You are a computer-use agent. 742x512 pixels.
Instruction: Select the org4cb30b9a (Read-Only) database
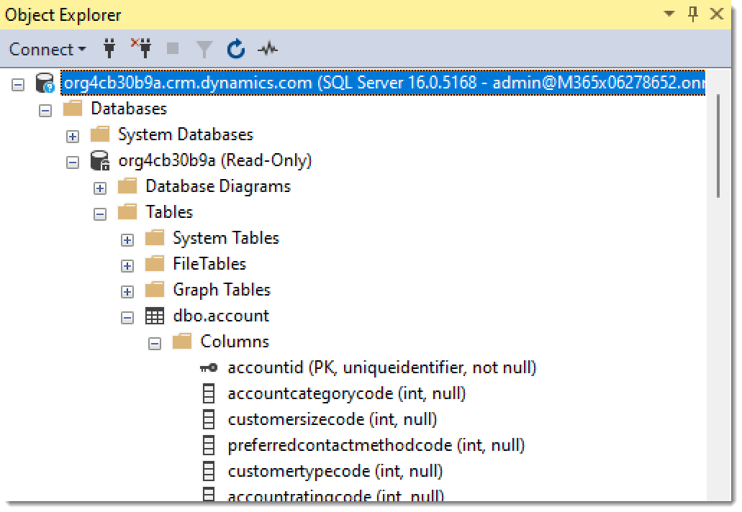(x=215, y=161)
